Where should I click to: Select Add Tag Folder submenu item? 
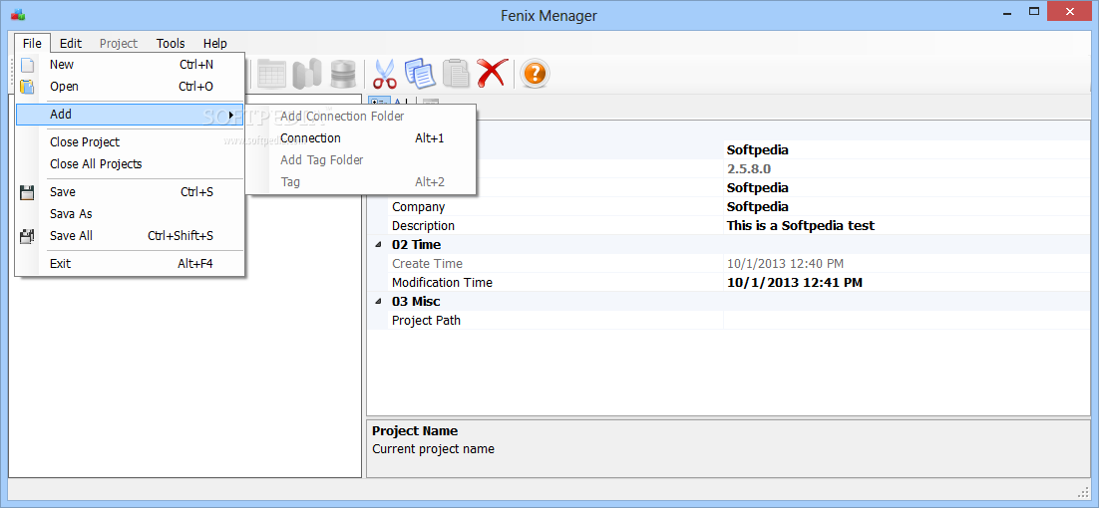click(362, 160)
